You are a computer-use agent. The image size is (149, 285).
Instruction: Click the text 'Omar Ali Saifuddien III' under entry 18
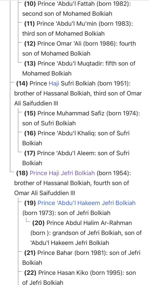pyautogui.click(x=45, y=193)
